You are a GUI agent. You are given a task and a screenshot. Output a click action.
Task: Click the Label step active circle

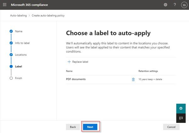coord(11,66)
